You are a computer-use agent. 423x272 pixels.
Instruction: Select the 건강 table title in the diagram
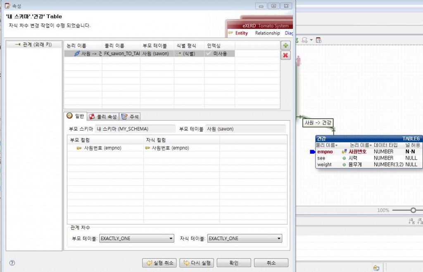(x=321, y=139)
